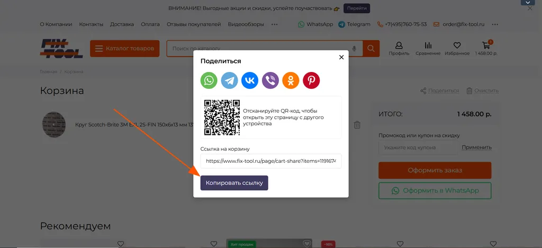Open the Отзывы покупателей menu item

pos(194,24)
